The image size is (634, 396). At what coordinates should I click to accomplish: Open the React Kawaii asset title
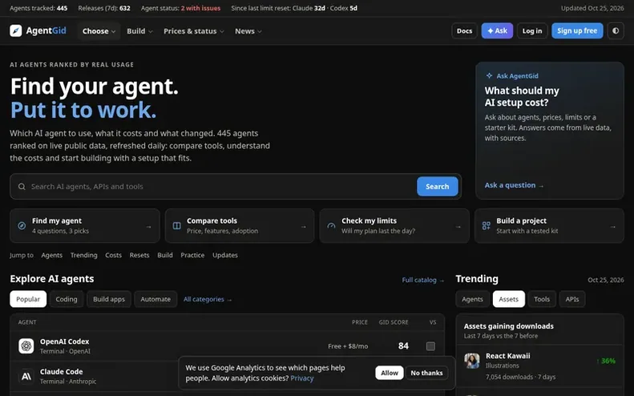click(x=508, y=356)
